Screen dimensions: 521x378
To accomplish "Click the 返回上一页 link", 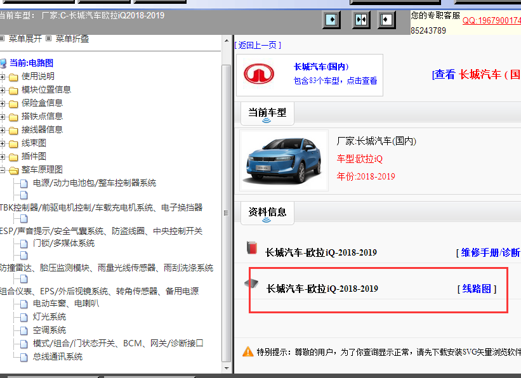I will (x=258, y=45).
